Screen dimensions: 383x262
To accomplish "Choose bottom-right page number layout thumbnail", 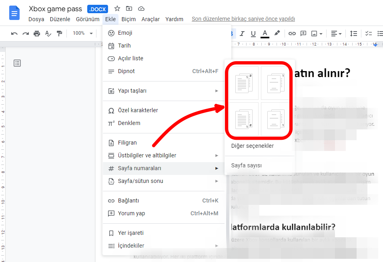I will 275,119.
